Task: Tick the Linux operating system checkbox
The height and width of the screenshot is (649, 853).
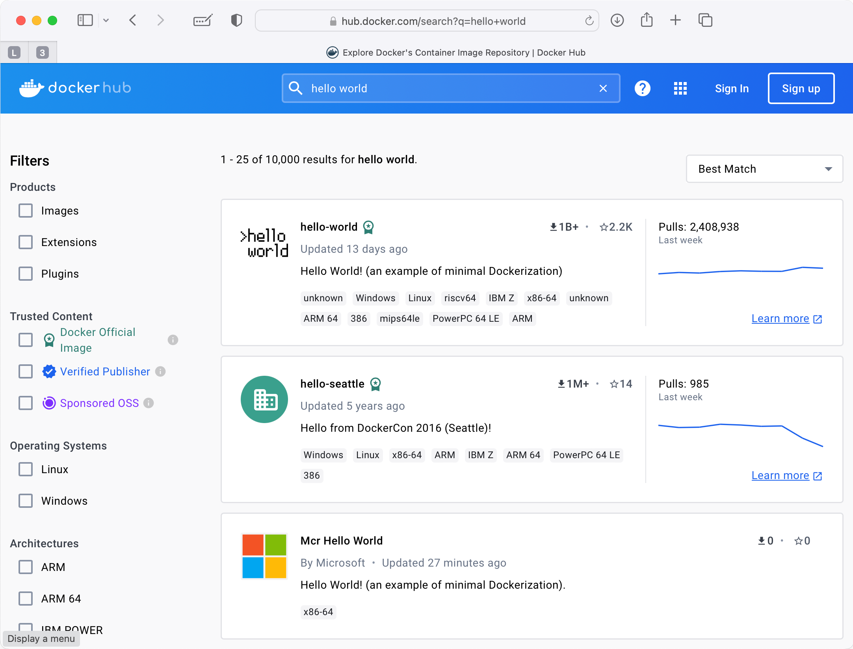Action: pyautogui.click(x=26, y=469)
